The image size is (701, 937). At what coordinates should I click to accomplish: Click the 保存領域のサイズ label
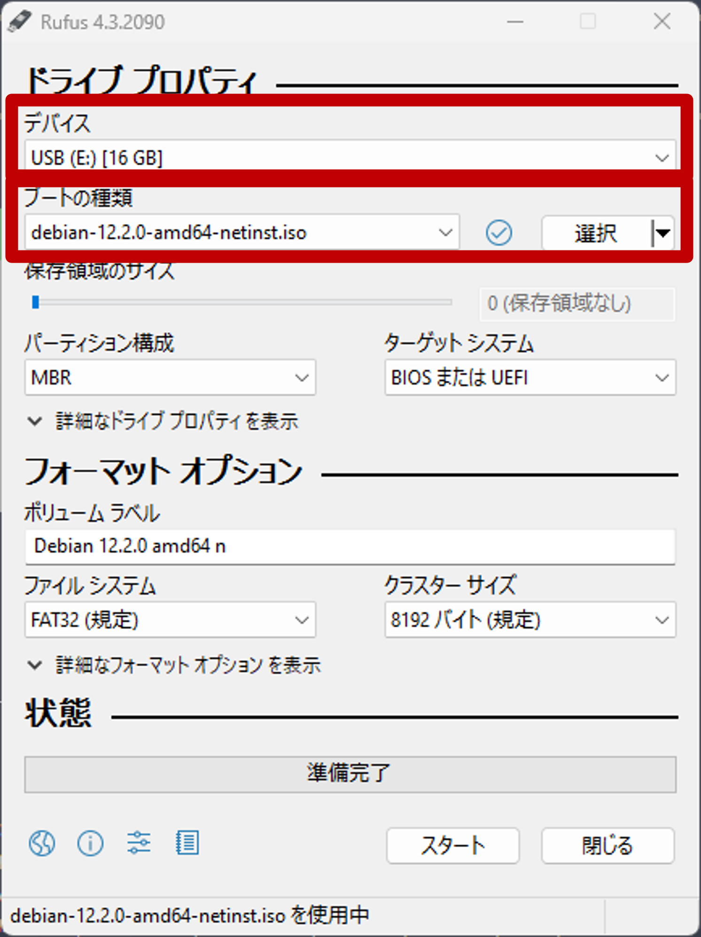pyautogui.click(x=99, y=271)
